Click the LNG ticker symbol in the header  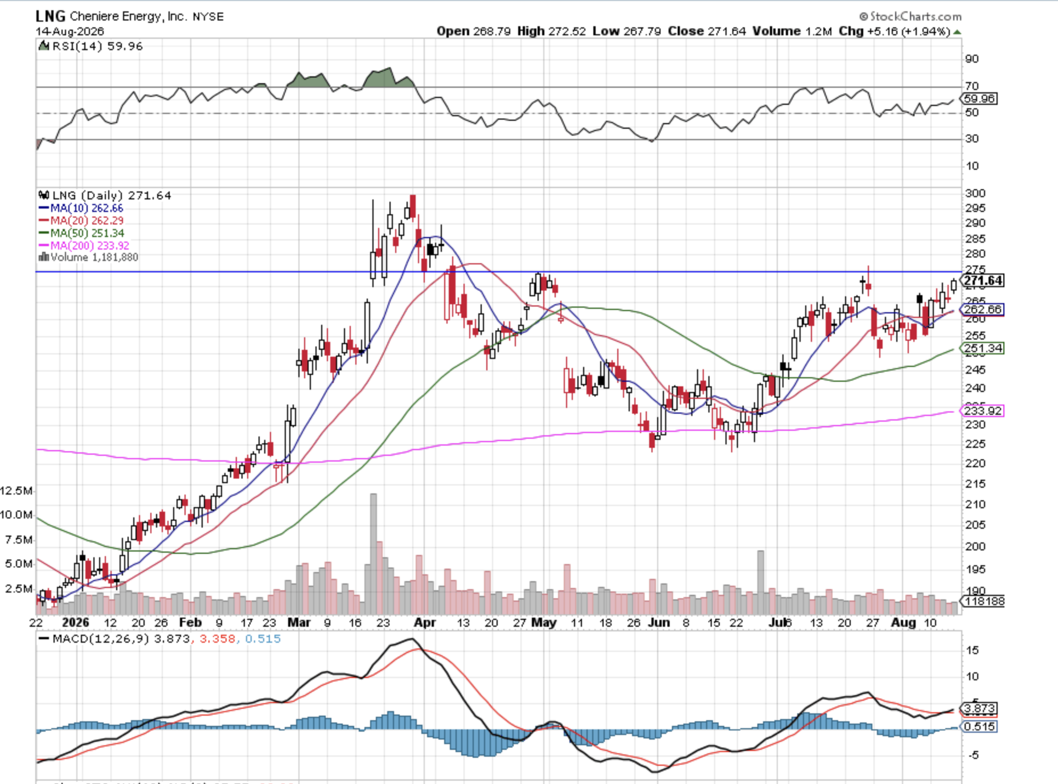50,16
